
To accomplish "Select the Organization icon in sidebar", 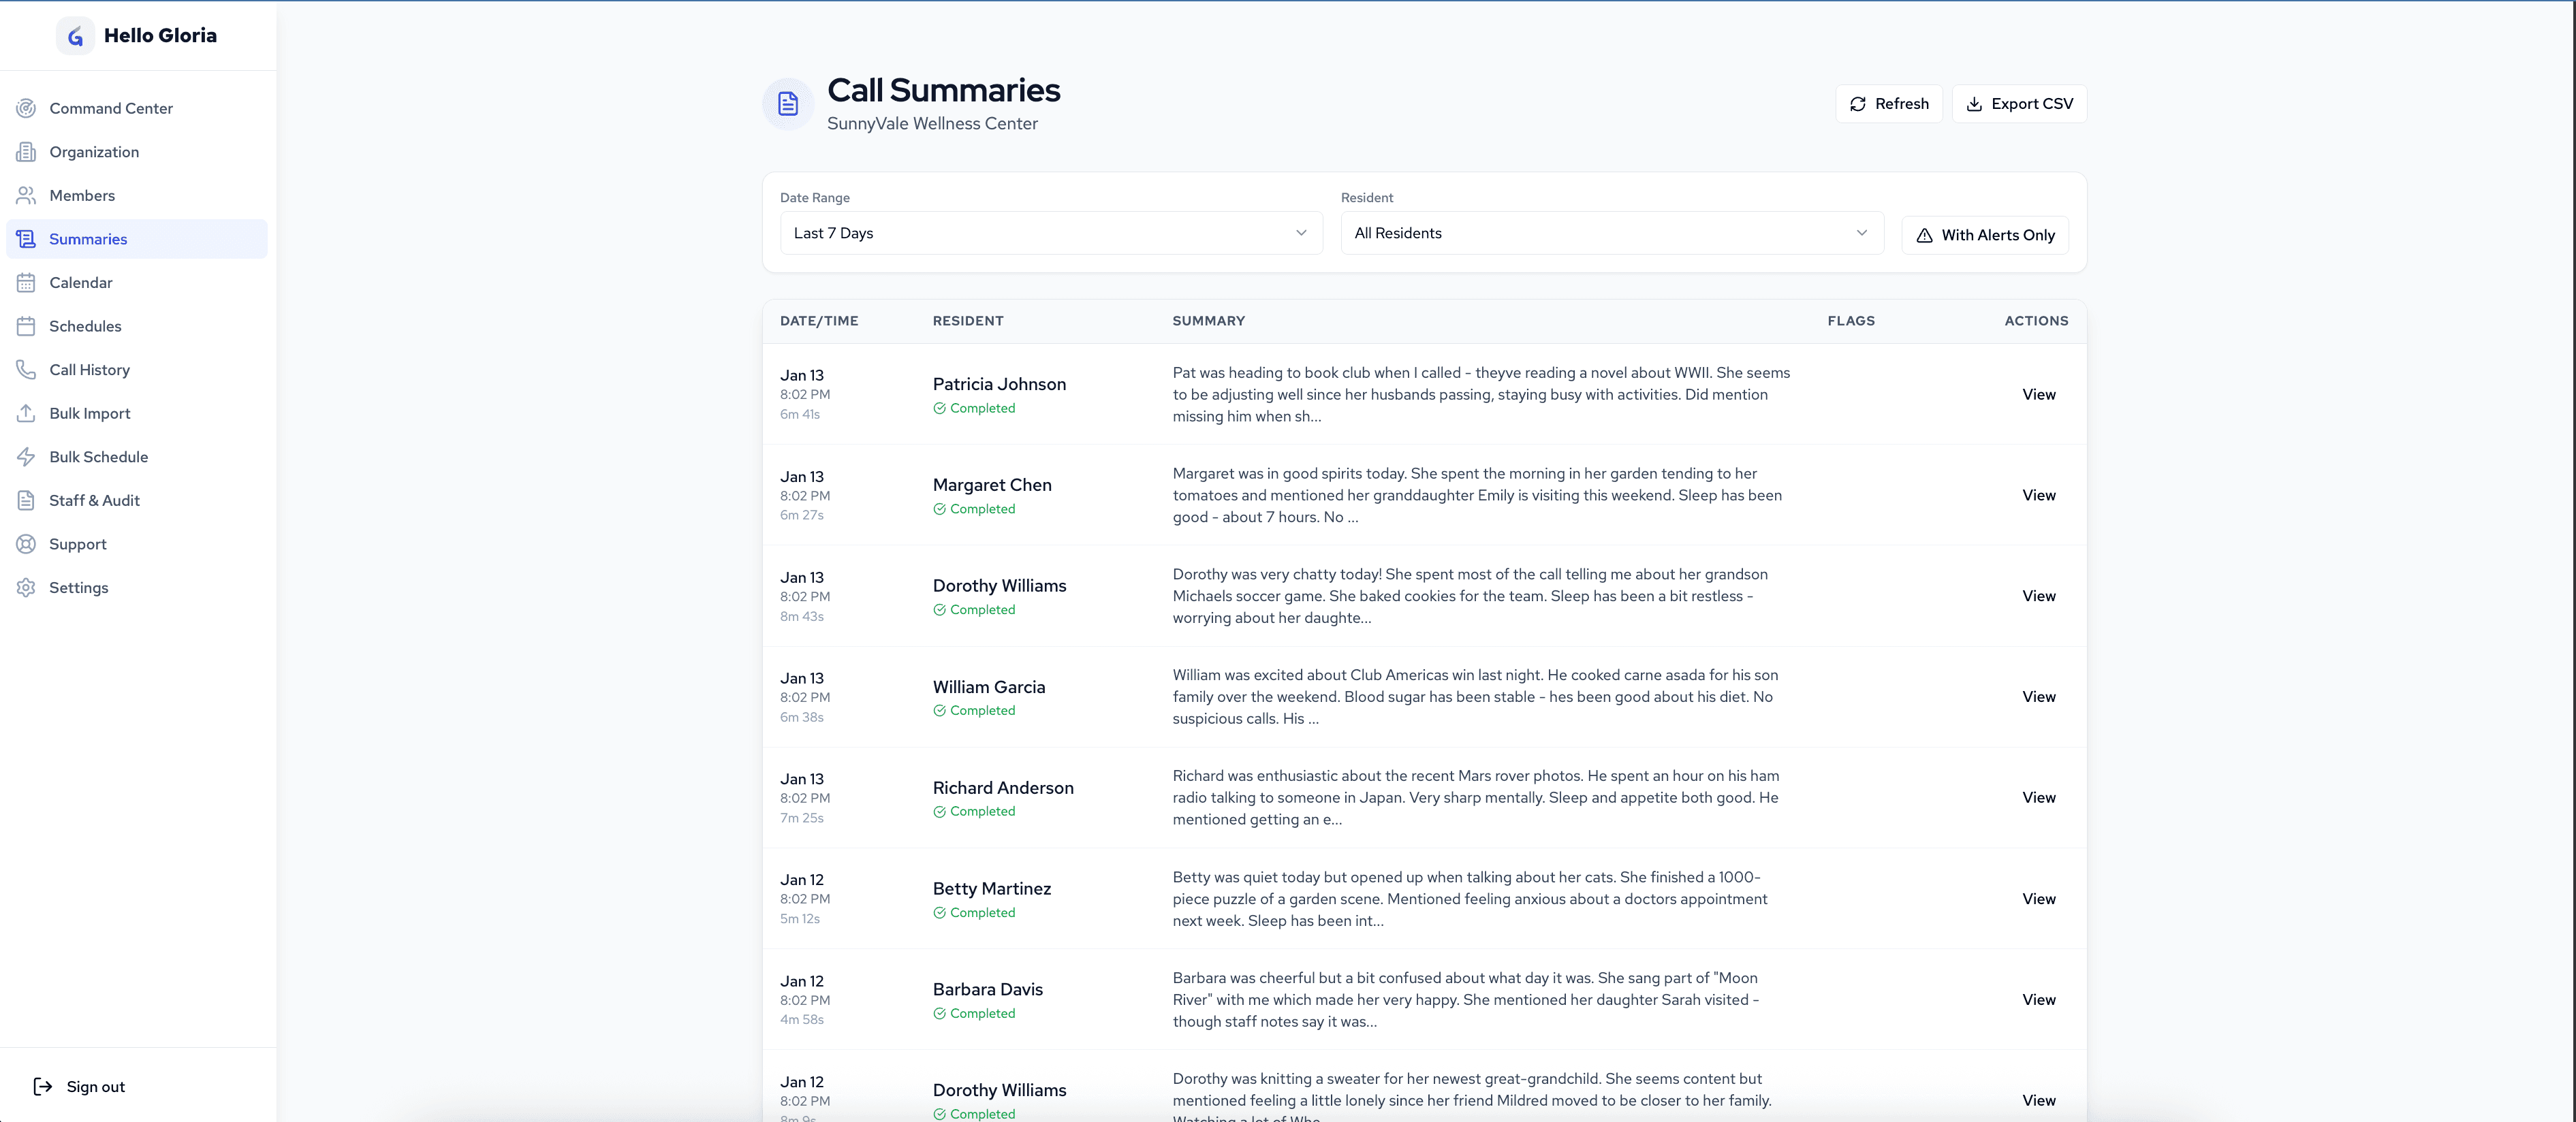I will (26, 151).
